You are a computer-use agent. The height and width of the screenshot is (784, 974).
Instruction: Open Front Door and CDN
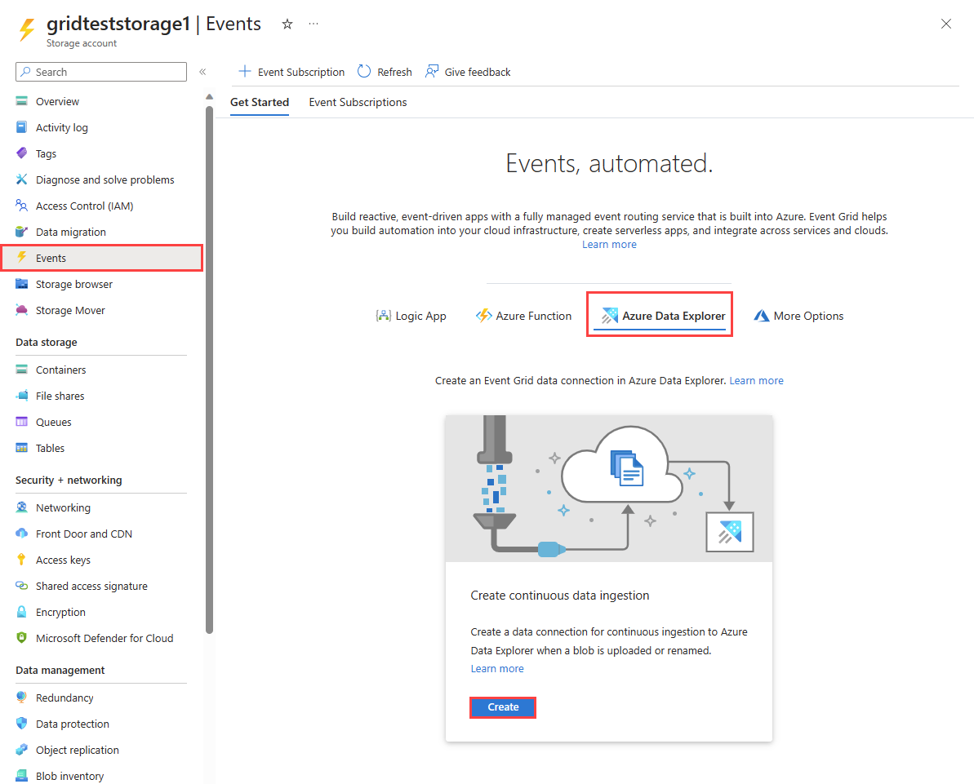pos(84,534)
